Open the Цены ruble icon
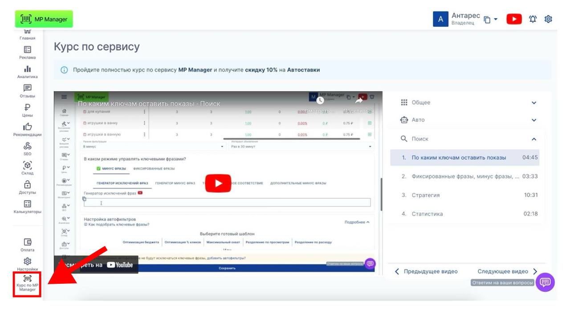The image size is (570, 310). point(28,110)
